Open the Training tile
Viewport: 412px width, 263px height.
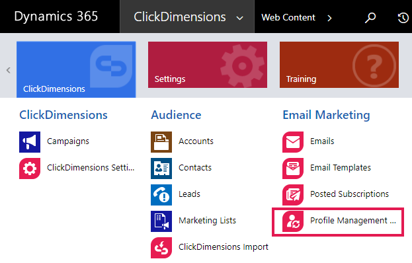pos(339,65)
